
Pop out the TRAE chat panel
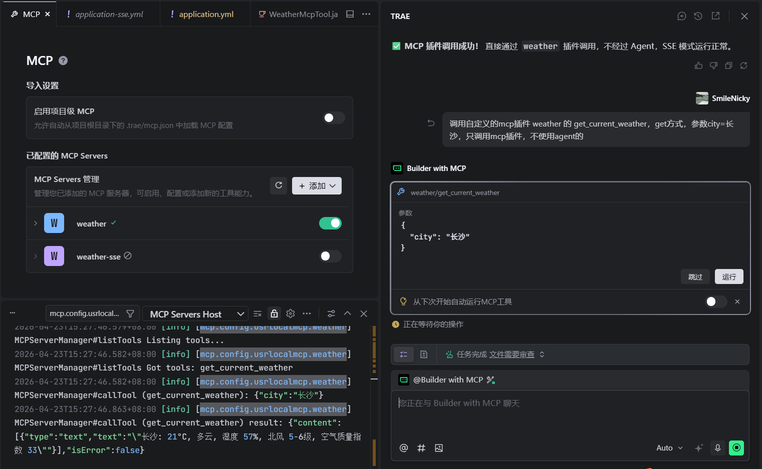coord(715,16)
